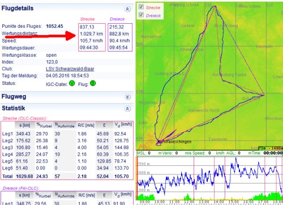Select the Strecke scoring box
The image size is (283, 205).
pos(92,37)
